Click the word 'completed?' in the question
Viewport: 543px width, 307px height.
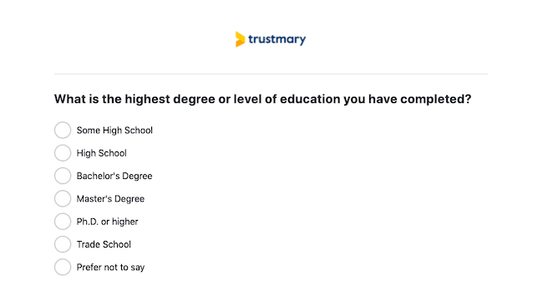point(436,100)
